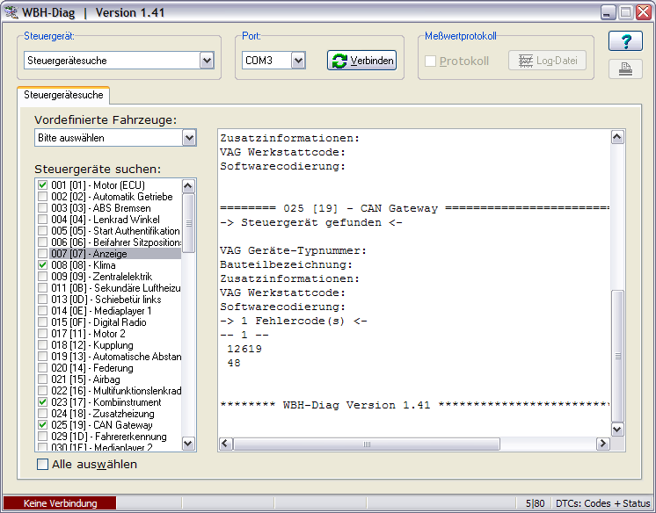Image resolution: width=656 pixels, height=513 pixels.
Task: Check the 003 ABS Bremsen entry
Action: click(43, 208)
